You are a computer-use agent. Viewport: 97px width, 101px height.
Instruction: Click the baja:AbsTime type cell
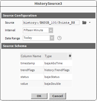click(x=58, y=63)
